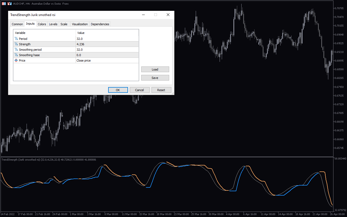Open the Price value Close price

(x=107, y=60)
